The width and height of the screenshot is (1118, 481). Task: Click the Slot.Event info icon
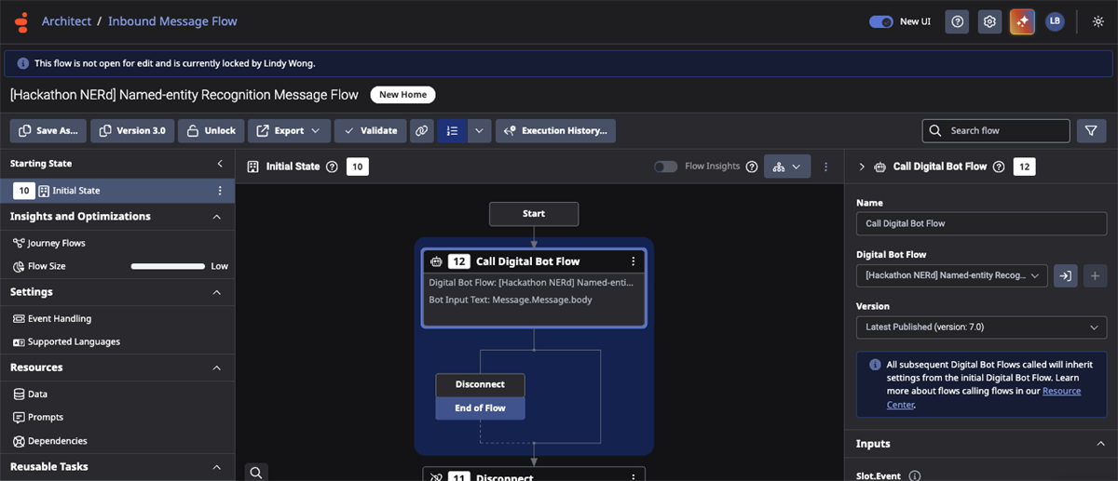click(x=914, y=476)
